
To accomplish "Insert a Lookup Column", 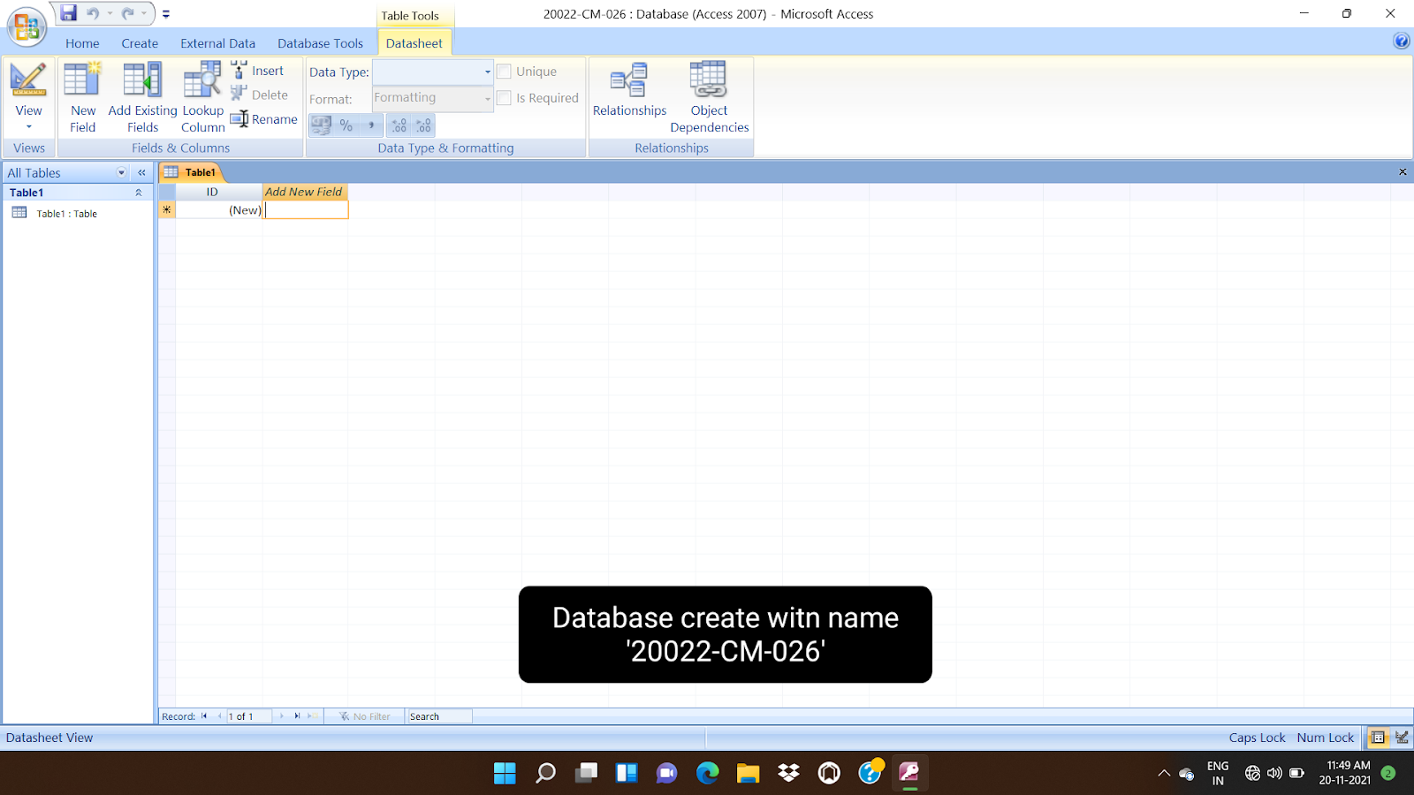I will click(202, 97).
